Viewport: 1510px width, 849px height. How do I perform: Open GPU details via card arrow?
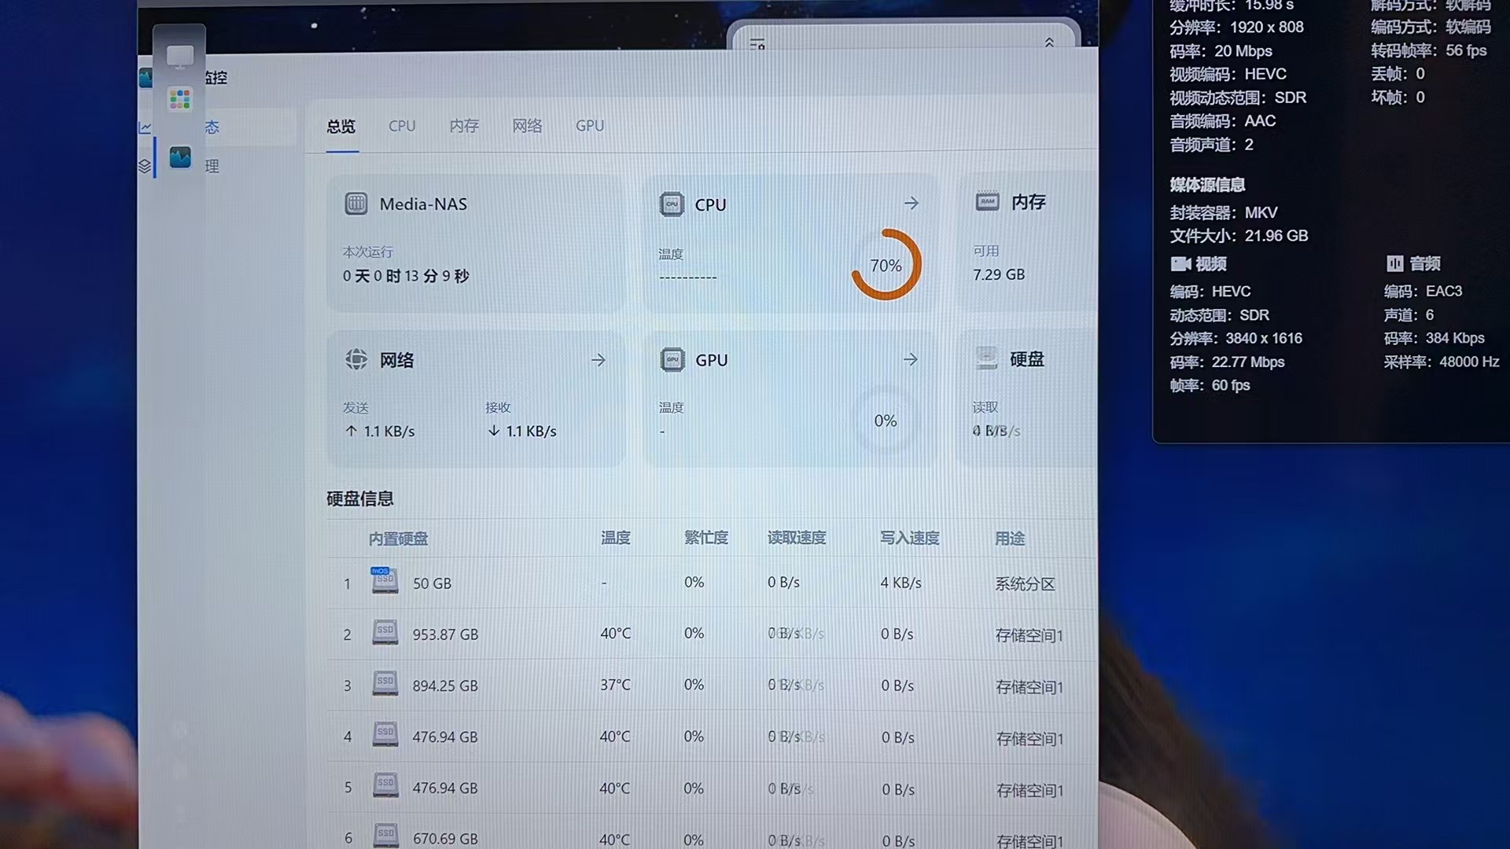[x=911, y=359]
